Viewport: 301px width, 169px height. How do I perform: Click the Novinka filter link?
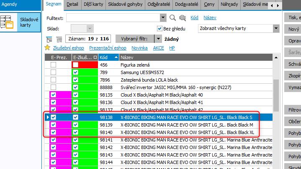point(139,48)
